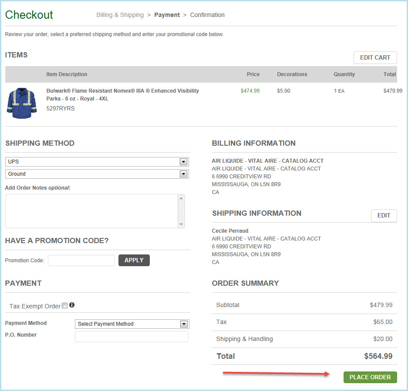Click the order notes scrollbar down arrow
Viewport: 408px width, 391px height.
tap(181, 224)
